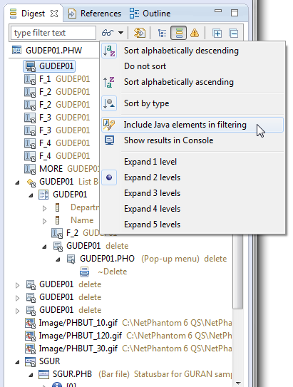This screenshot has height=387, width=293.
Task: Collapse the GUDEP01.PHO pop-up menu node
Action: coord(58,259)
